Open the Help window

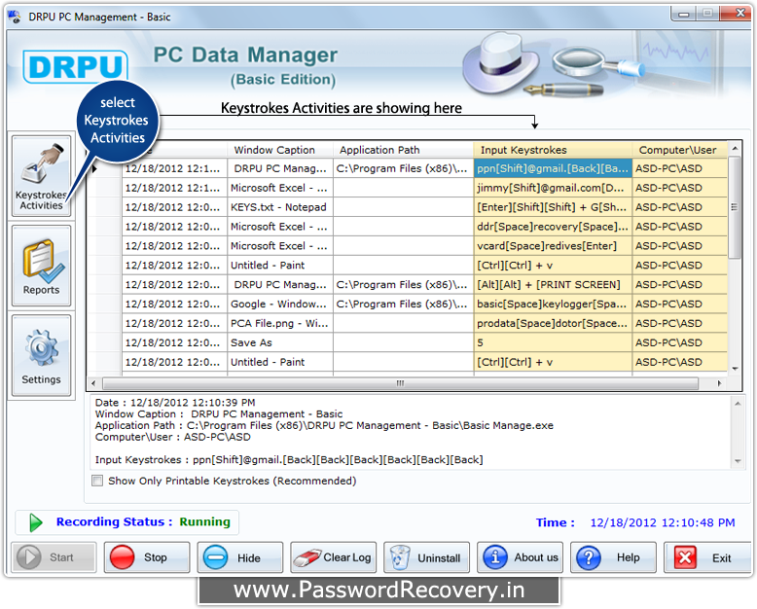[613, 557]
